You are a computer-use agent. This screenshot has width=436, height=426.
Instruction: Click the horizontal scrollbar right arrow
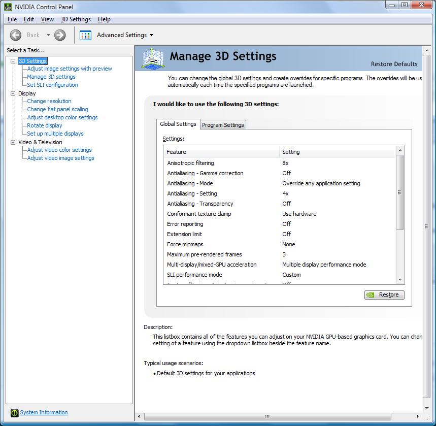[418, 416]
